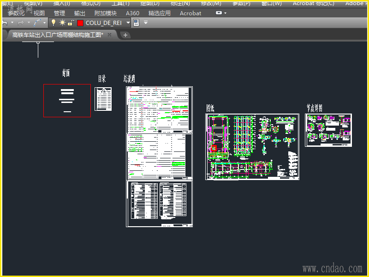Click the red layer color swatch
Viewport: 369px width, 277px height.
click(x=80, y=23)
